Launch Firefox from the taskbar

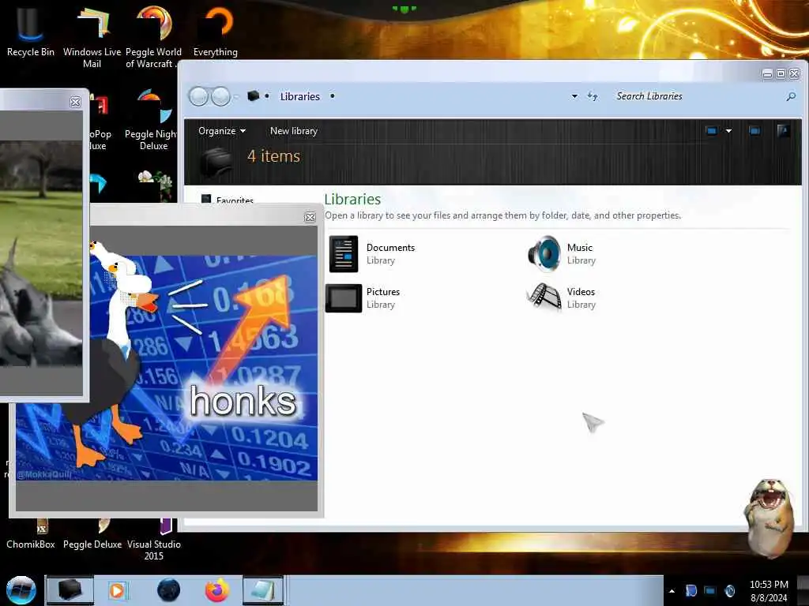pos(217,590)
